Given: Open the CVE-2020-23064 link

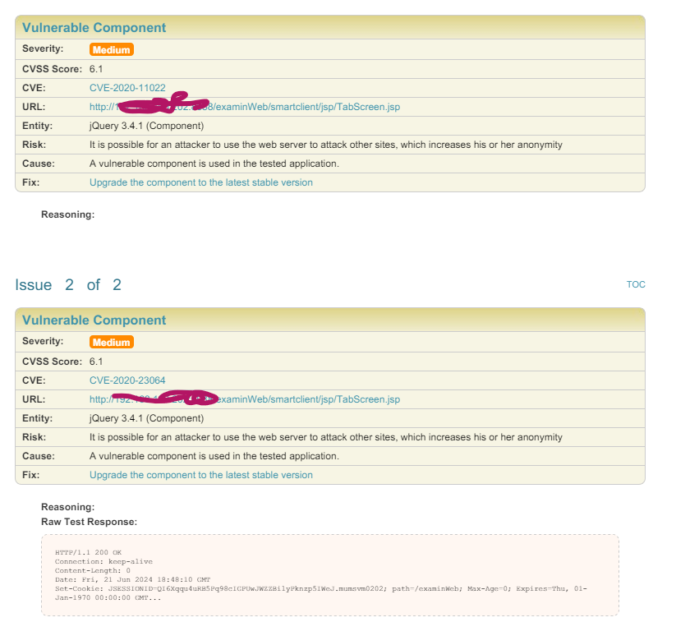Looking at the screenshot, I should pos(127,380).
